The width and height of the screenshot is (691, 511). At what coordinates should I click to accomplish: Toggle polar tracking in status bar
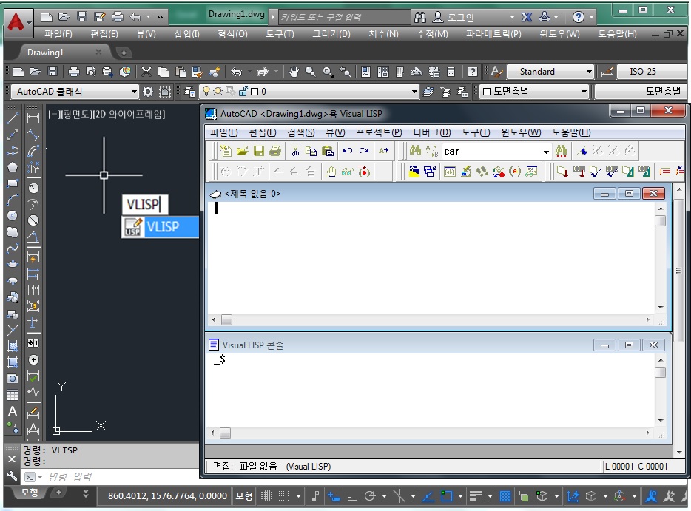point(370,496)
